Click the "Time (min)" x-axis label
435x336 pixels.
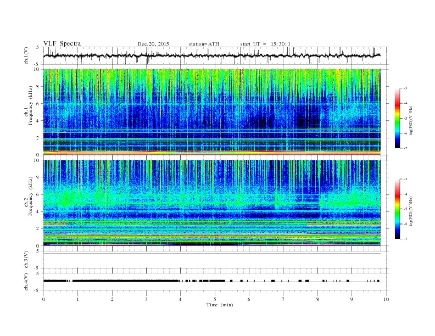click(220, 305)
